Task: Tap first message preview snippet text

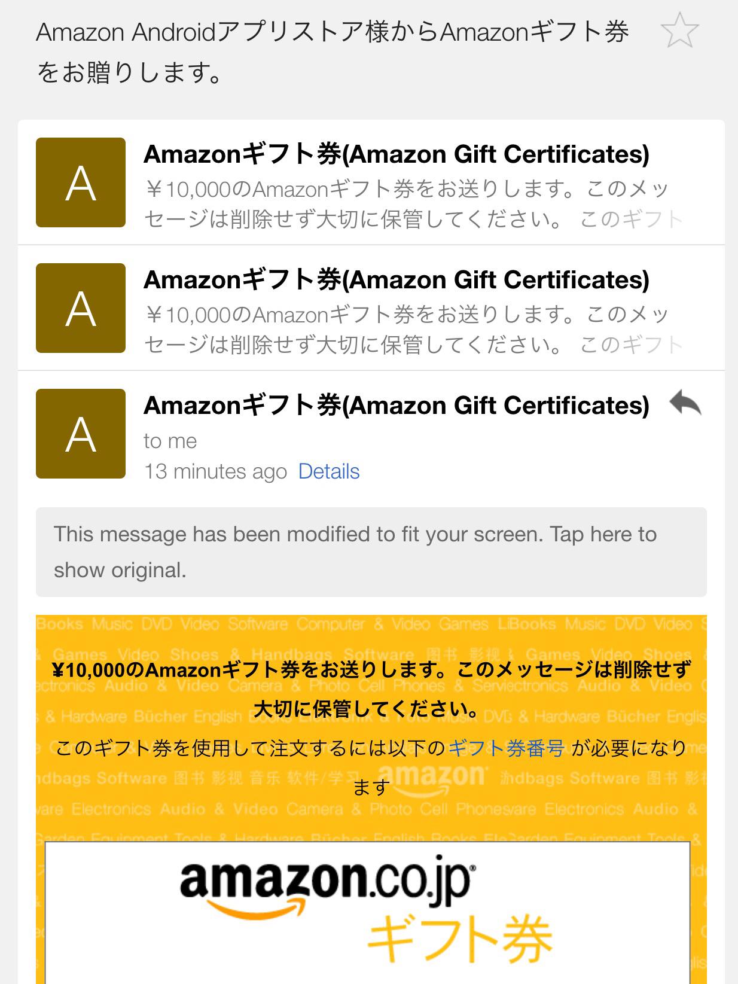Action: (413, 204)
